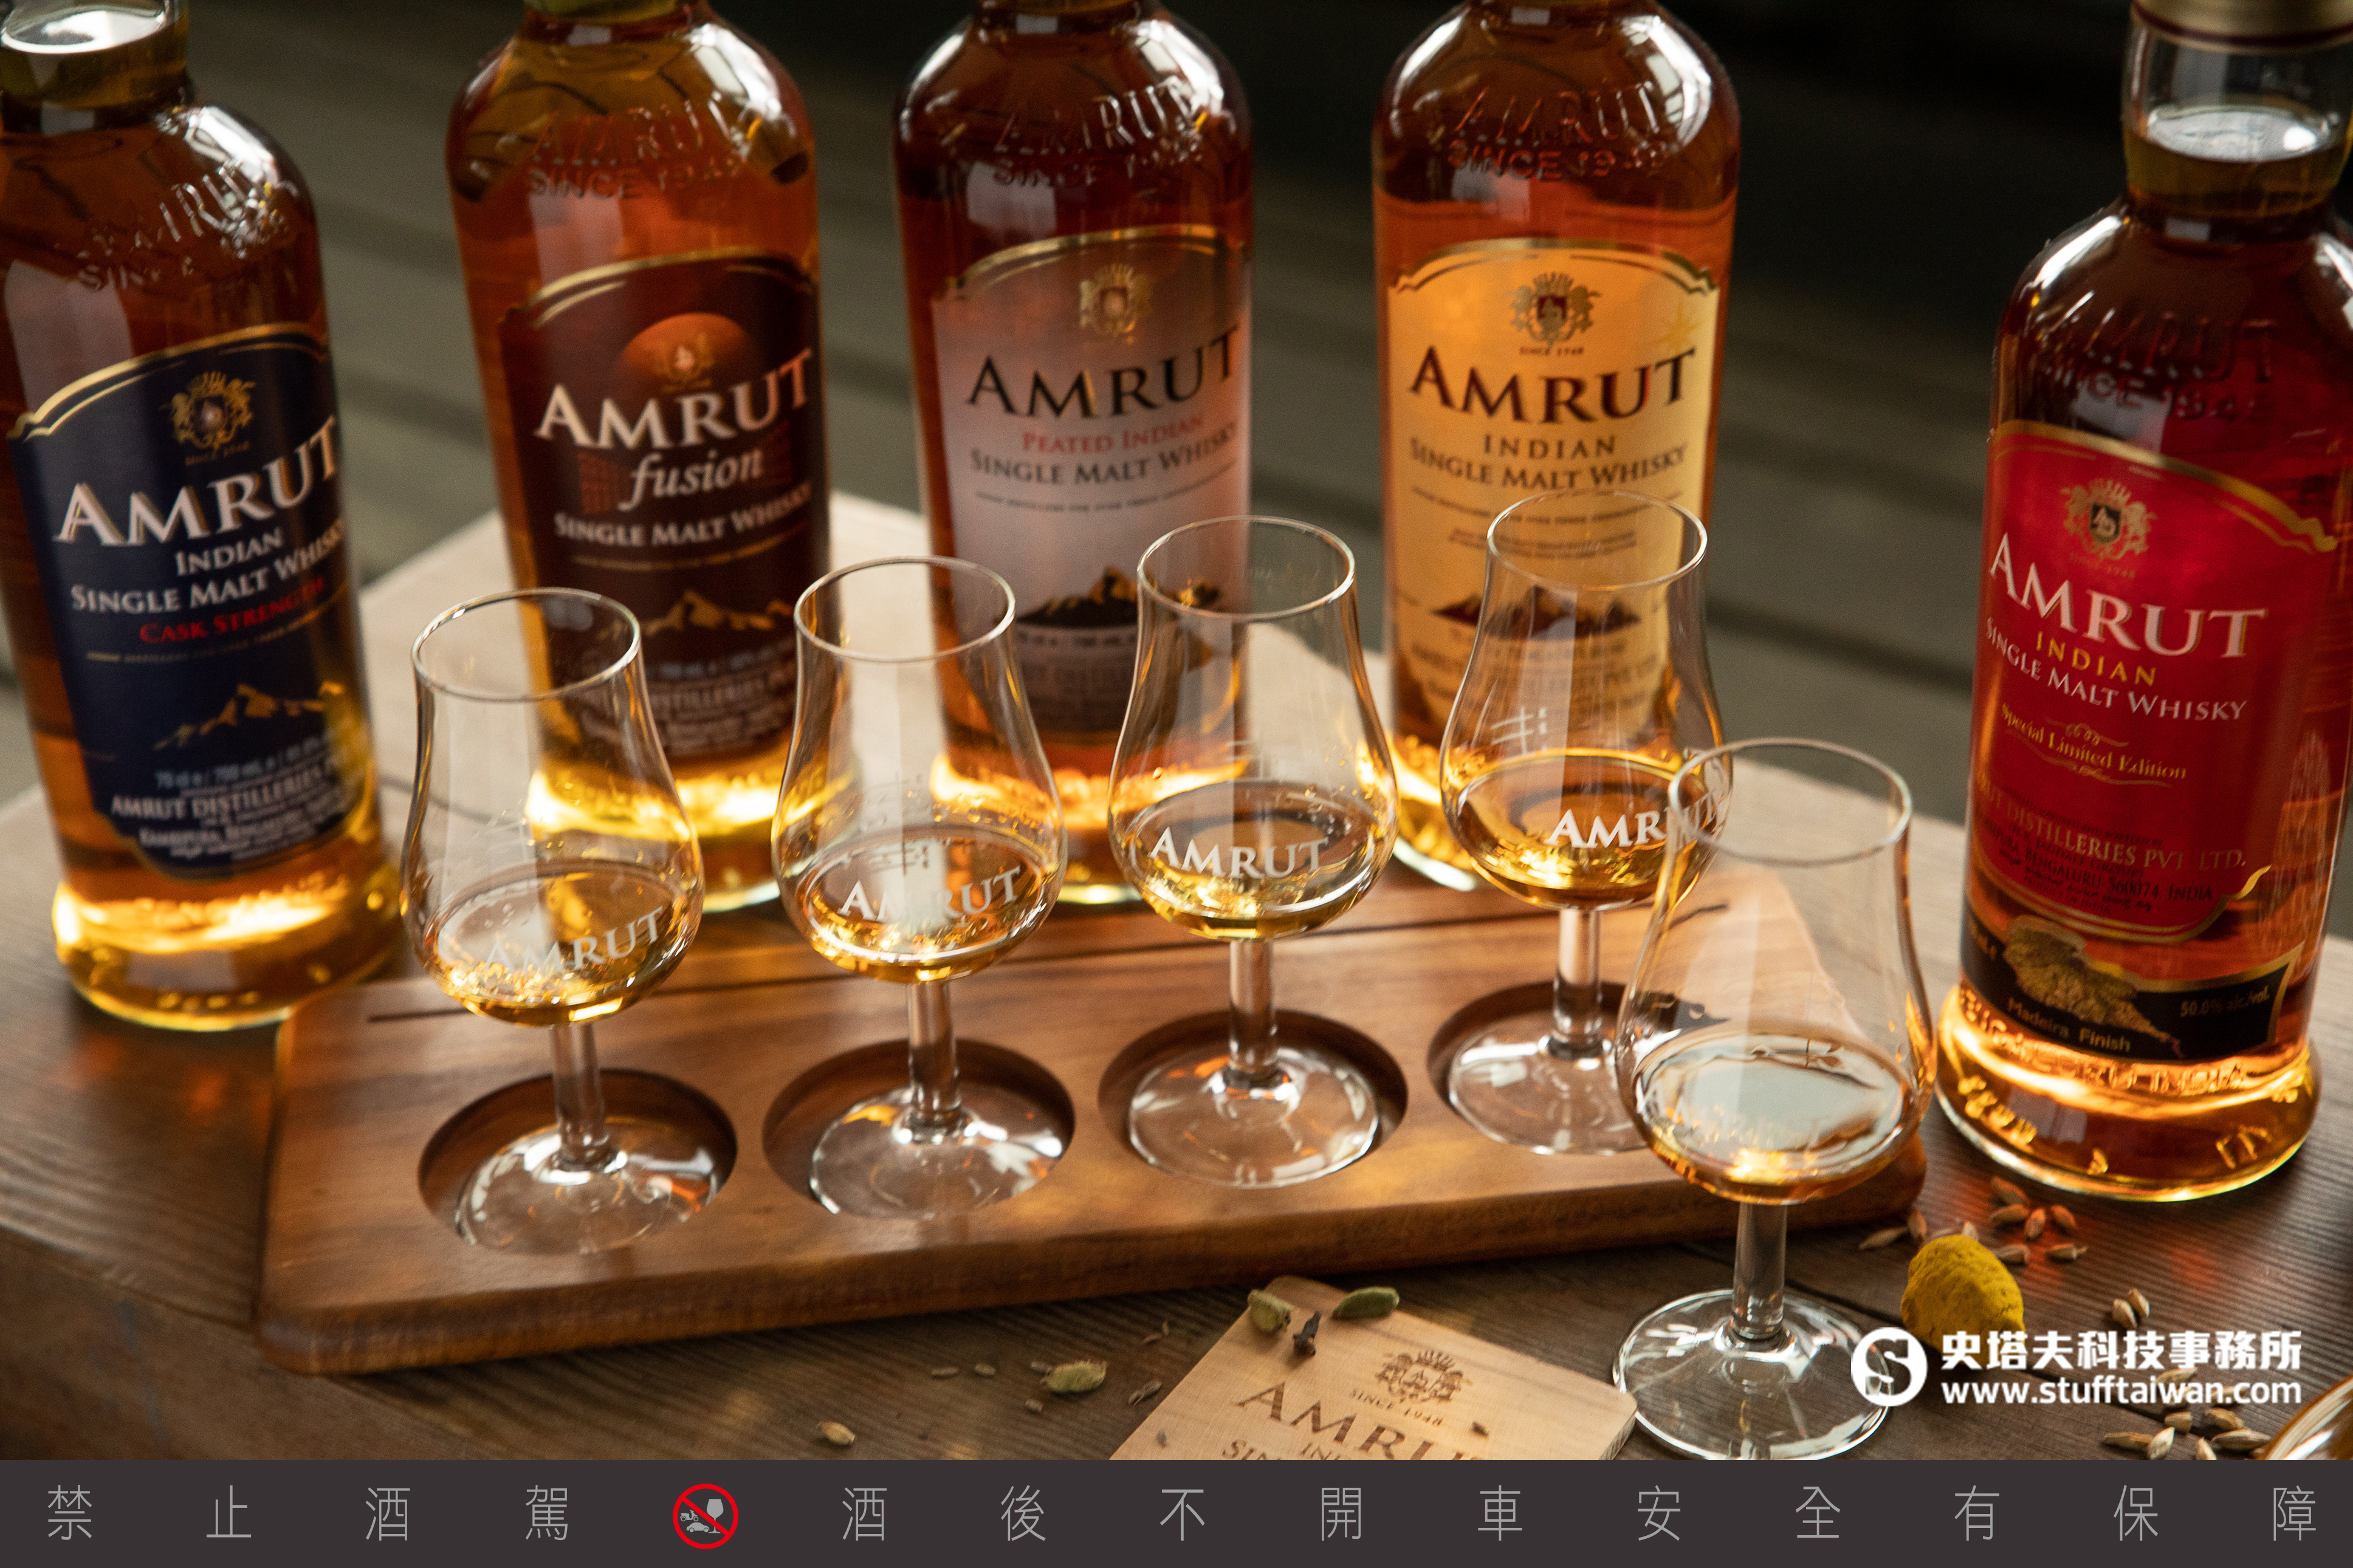Viewport: 2353px width, 1568px height.
Task: Click the 障 character at the banner end
Action: click(2294, 1514)
